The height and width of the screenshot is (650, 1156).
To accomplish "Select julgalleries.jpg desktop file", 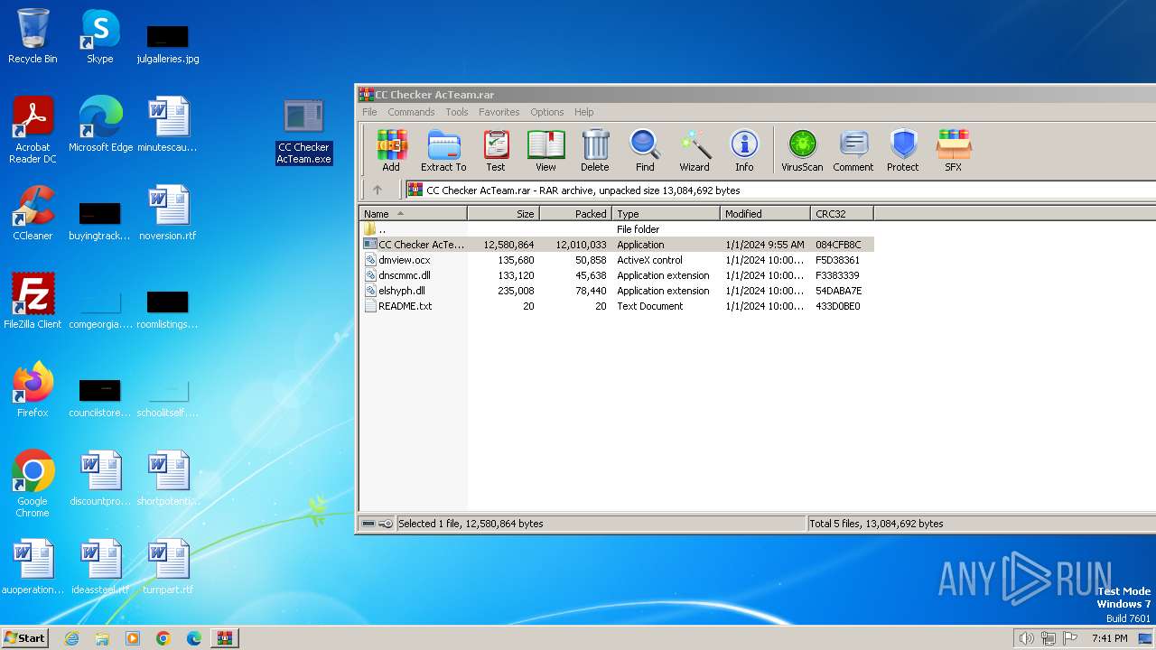I will tap(168, 43).
